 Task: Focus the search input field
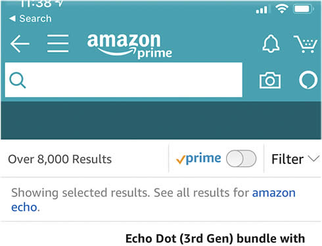pos(124,80)
